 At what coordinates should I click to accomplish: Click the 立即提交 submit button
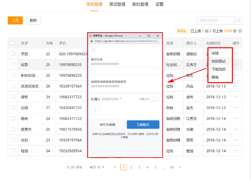tap(143, 124)
